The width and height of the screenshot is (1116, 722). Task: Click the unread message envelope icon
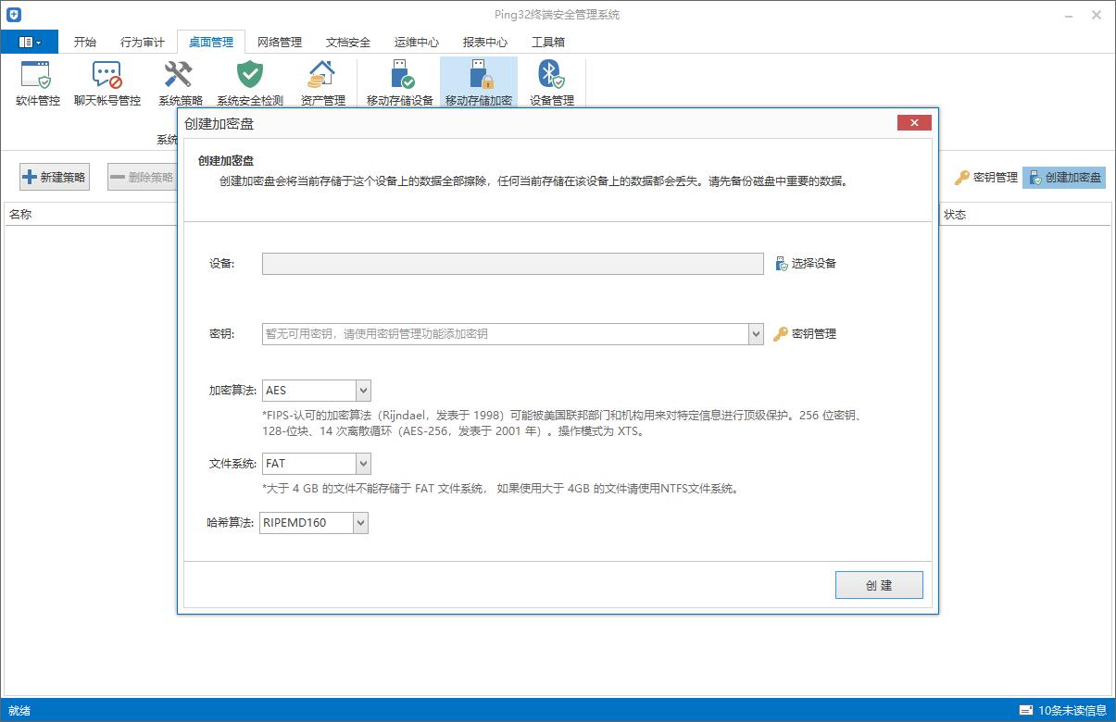1026,711
